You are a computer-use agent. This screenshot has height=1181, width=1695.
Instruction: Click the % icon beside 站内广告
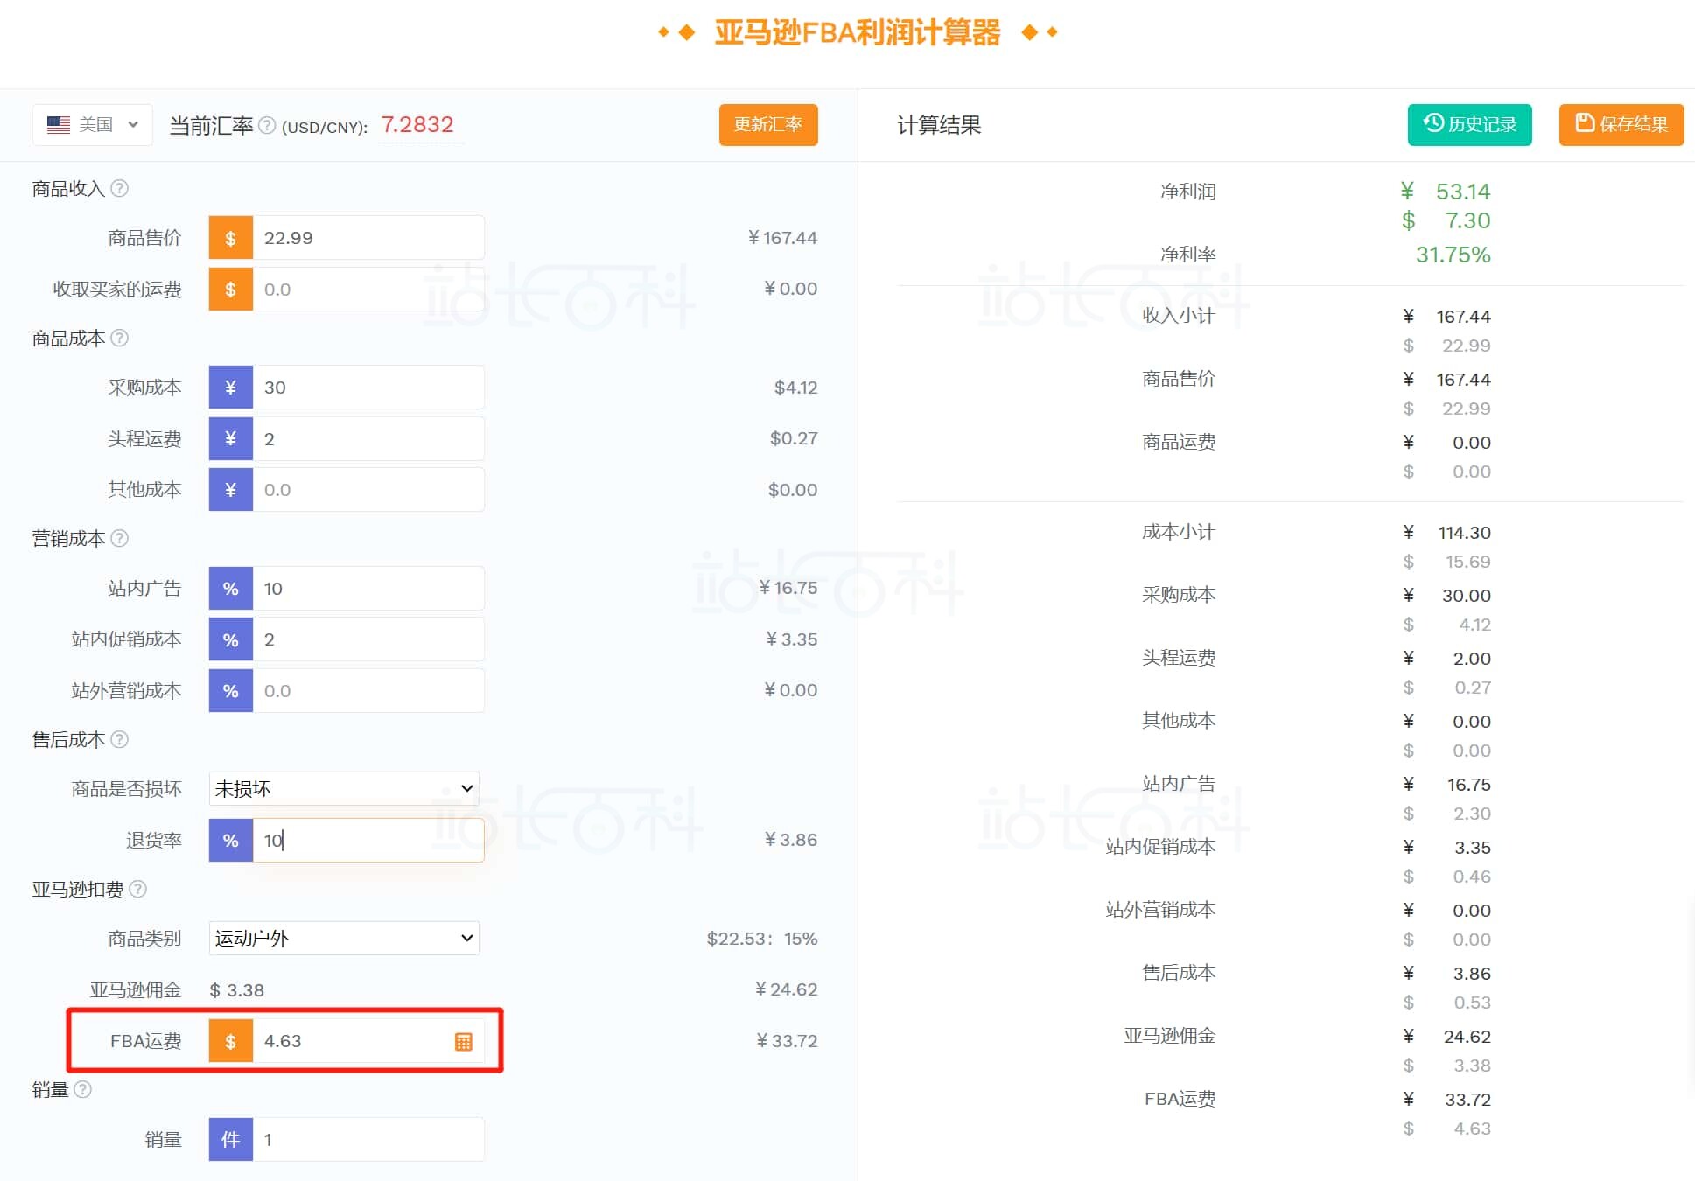click(230, 588)
